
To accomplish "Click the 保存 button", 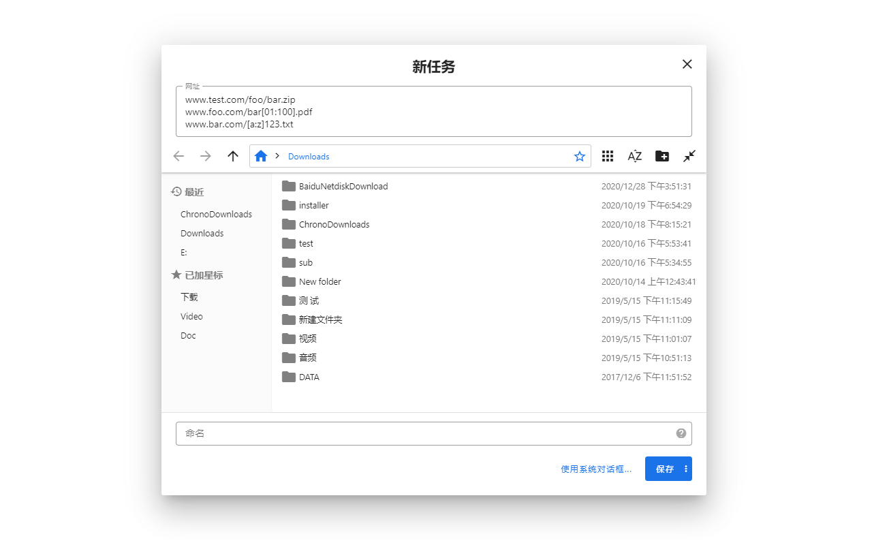I will tap(664, 469).
